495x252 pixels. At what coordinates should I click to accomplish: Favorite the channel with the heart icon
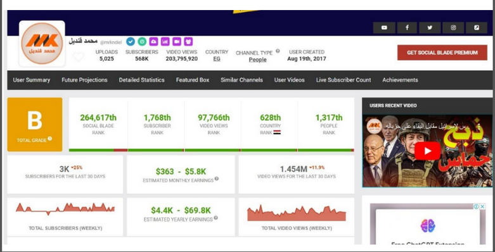coord(79,57)
